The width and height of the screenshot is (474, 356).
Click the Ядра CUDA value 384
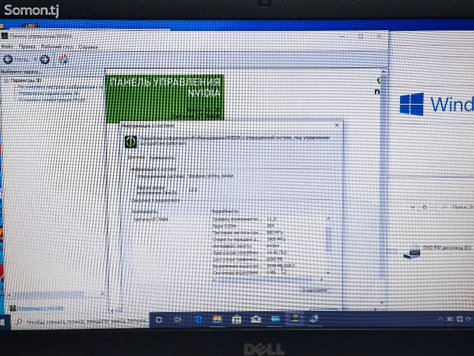(x=270, y=226)
